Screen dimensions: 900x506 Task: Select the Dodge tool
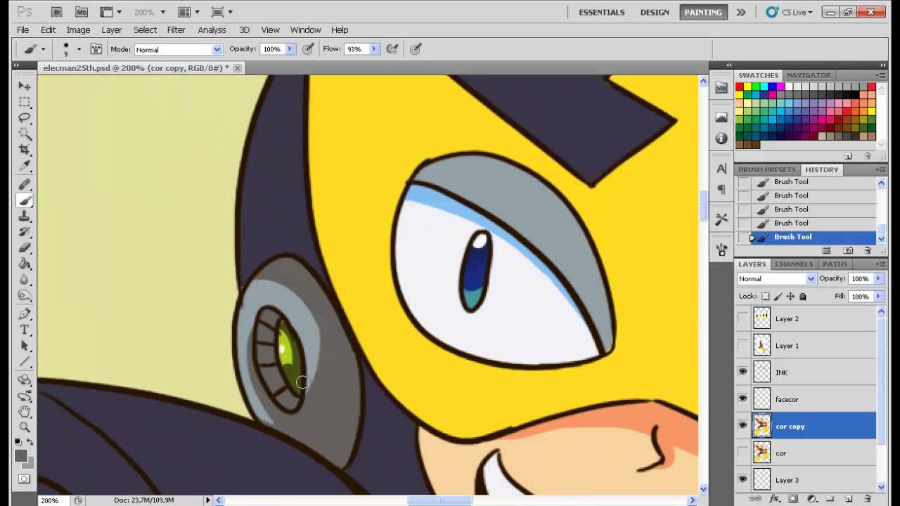[x=25, y=295]
